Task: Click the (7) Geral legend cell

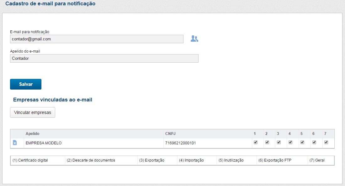Action: (x=317, y=160)
